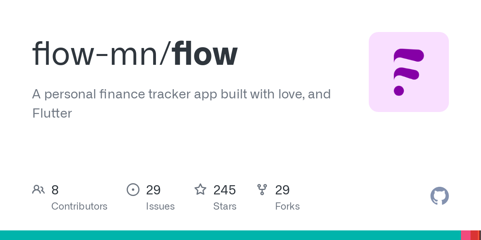
Task: Click the red language bar segment
Action: click(x=475, y=235)
